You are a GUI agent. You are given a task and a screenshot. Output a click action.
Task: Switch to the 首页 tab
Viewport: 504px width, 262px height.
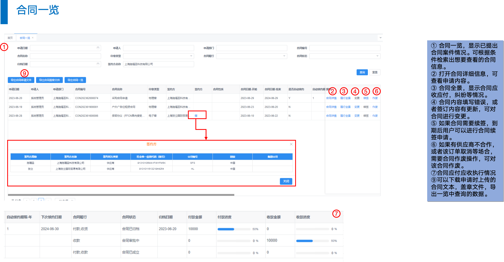pyautogui.click(x=10, y=38)
